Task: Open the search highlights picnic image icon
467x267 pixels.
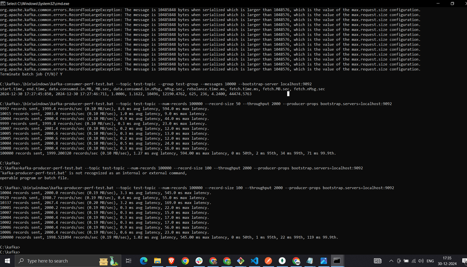Action: pyautogui.click(x=108, y=261)
